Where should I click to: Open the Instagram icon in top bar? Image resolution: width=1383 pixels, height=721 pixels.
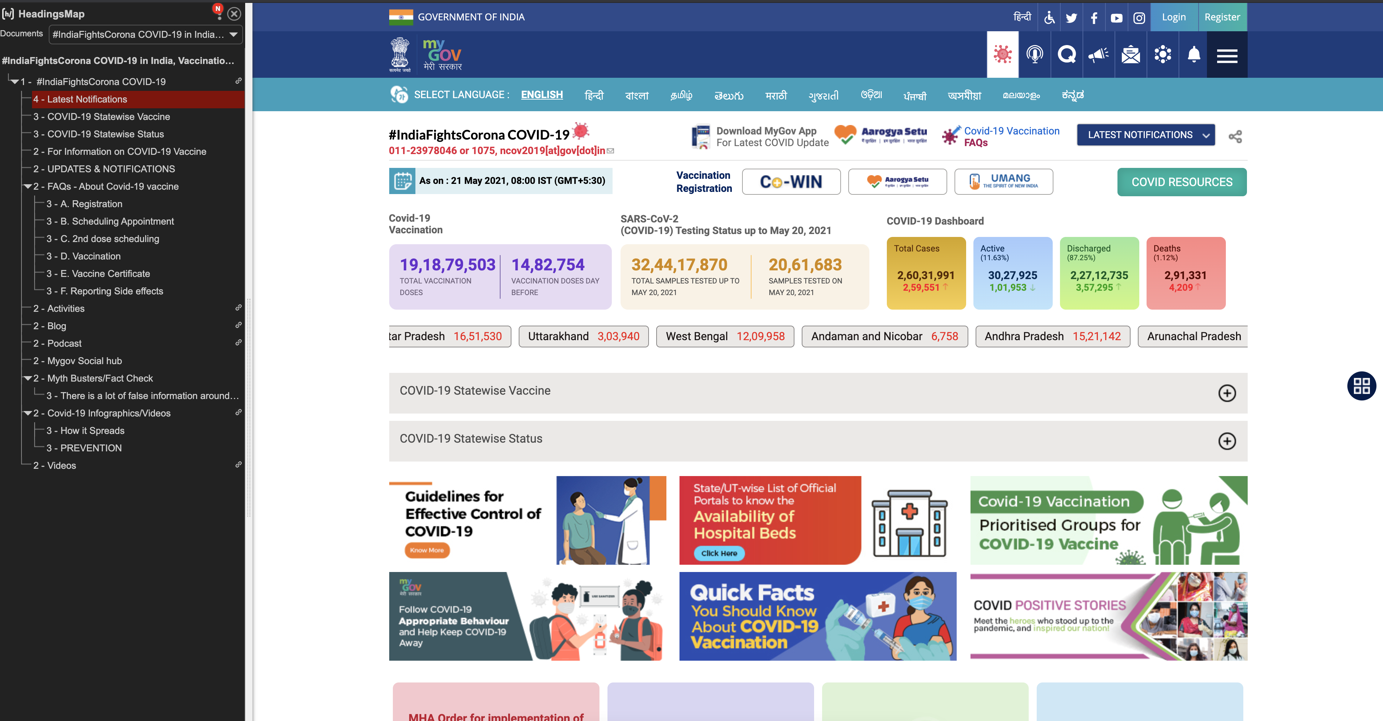[1139, 18]
